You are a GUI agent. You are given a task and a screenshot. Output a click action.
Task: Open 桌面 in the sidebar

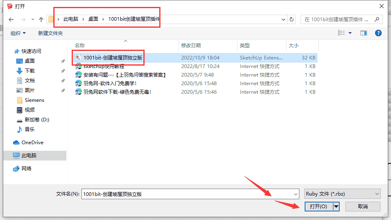30,61
